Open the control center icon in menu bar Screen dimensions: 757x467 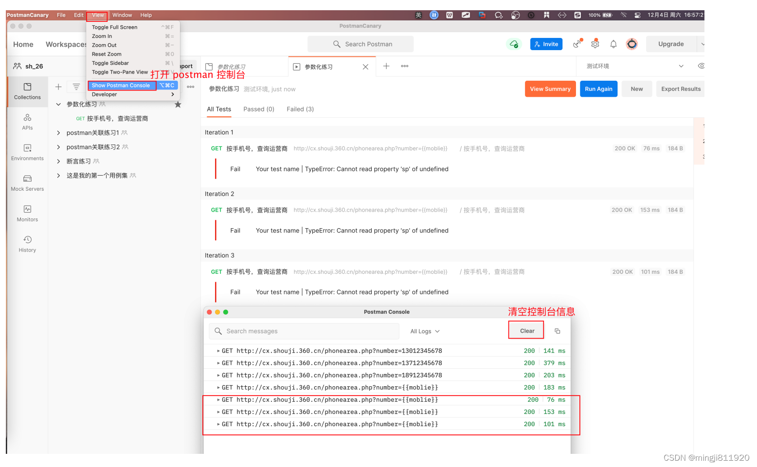tap(637, 15)
